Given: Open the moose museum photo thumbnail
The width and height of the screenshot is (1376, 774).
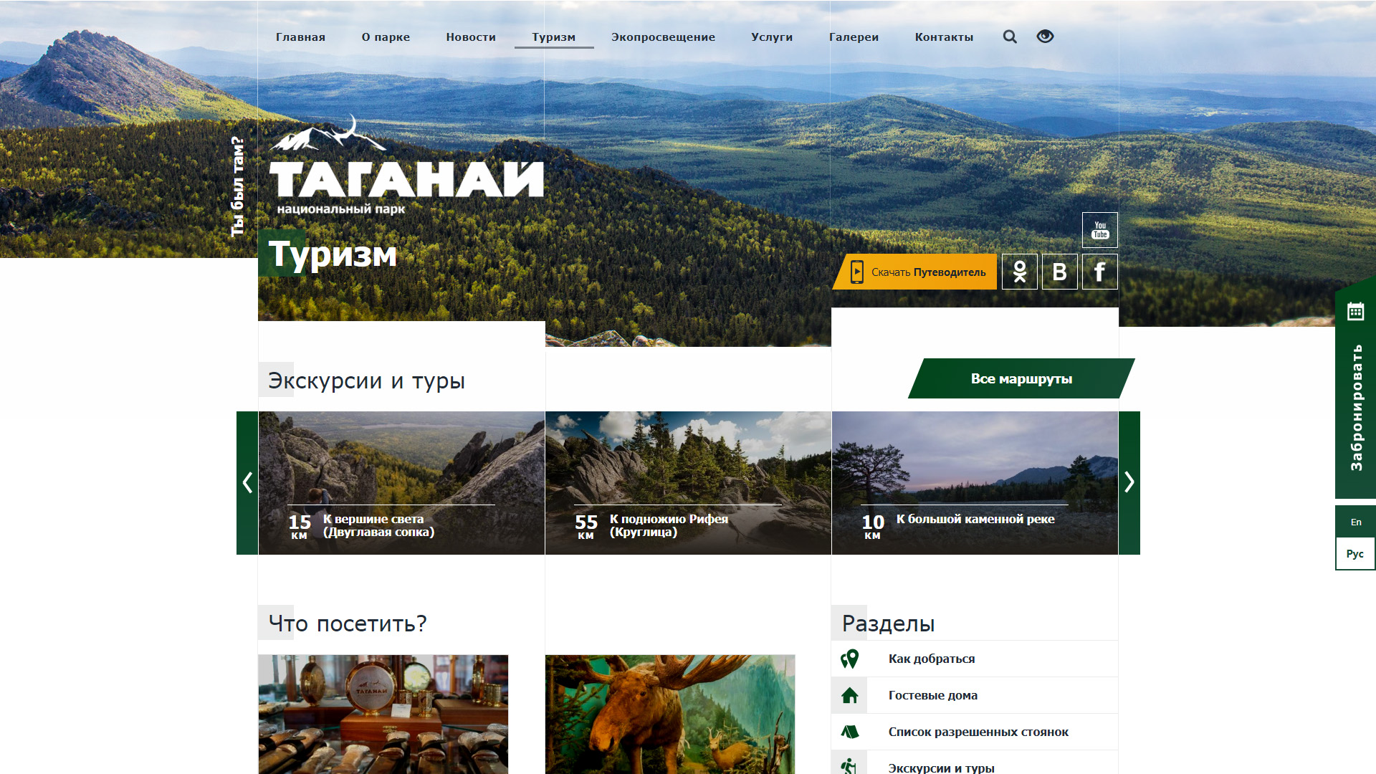Looking at the screenshot, I should pyautogui.click(x=669, y=713).
